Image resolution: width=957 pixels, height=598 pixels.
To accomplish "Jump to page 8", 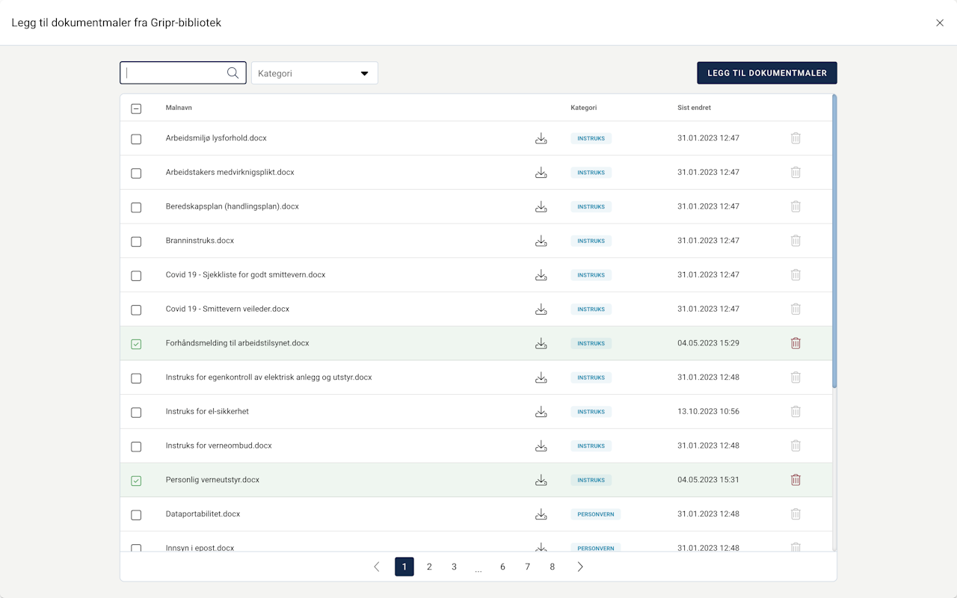I will click(x=553, y=567).
